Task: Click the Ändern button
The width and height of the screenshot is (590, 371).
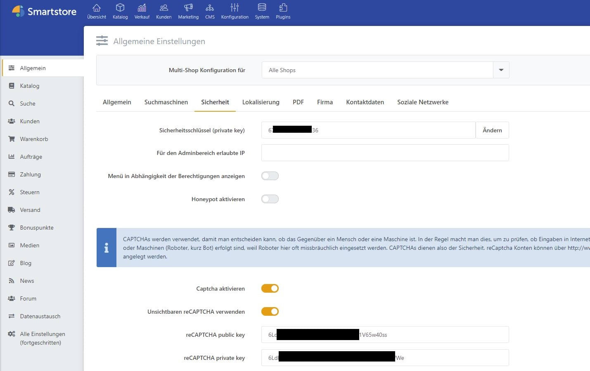Action: 492,130
